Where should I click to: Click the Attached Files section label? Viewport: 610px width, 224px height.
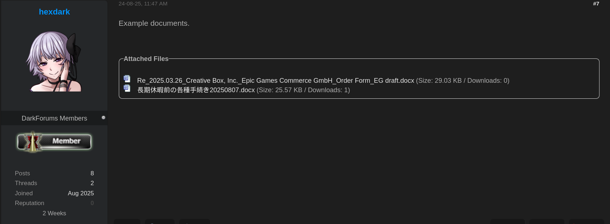coord(146,59)
